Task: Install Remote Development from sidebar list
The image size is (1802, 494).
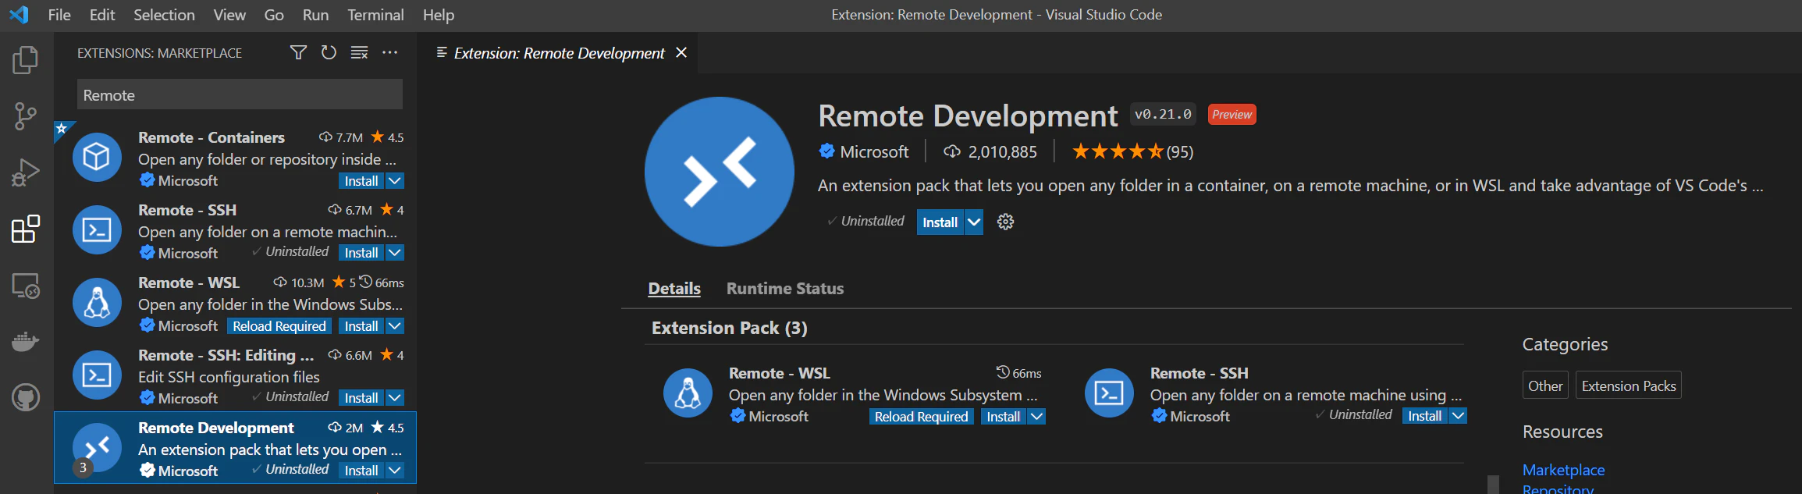Action: tap(361, 471)
